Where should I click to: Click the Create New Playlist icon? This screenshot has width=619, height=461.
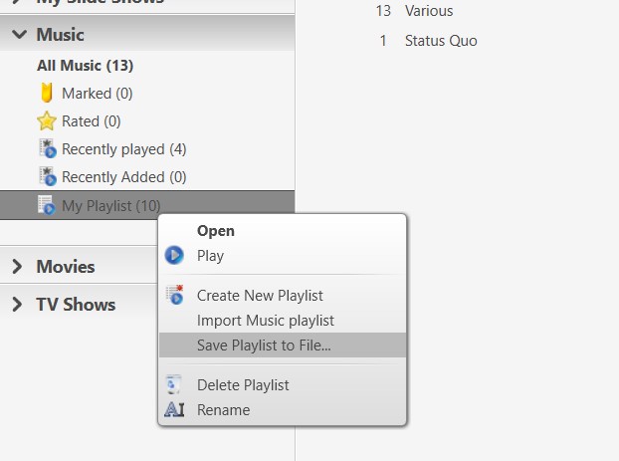[x=174, y=295]
